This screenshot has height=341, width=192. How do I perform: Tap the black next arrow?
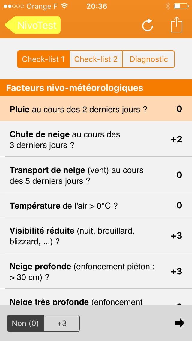click(x=180, y=323)
